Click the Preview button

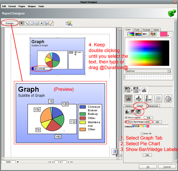(9, 23)
